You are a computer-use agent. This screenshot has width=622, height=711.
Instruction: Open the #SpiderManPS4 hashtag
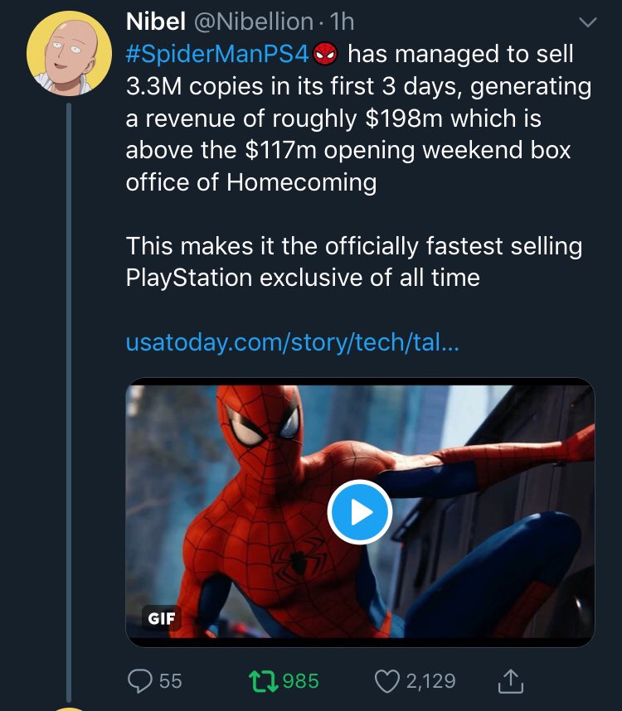[216, 56]
